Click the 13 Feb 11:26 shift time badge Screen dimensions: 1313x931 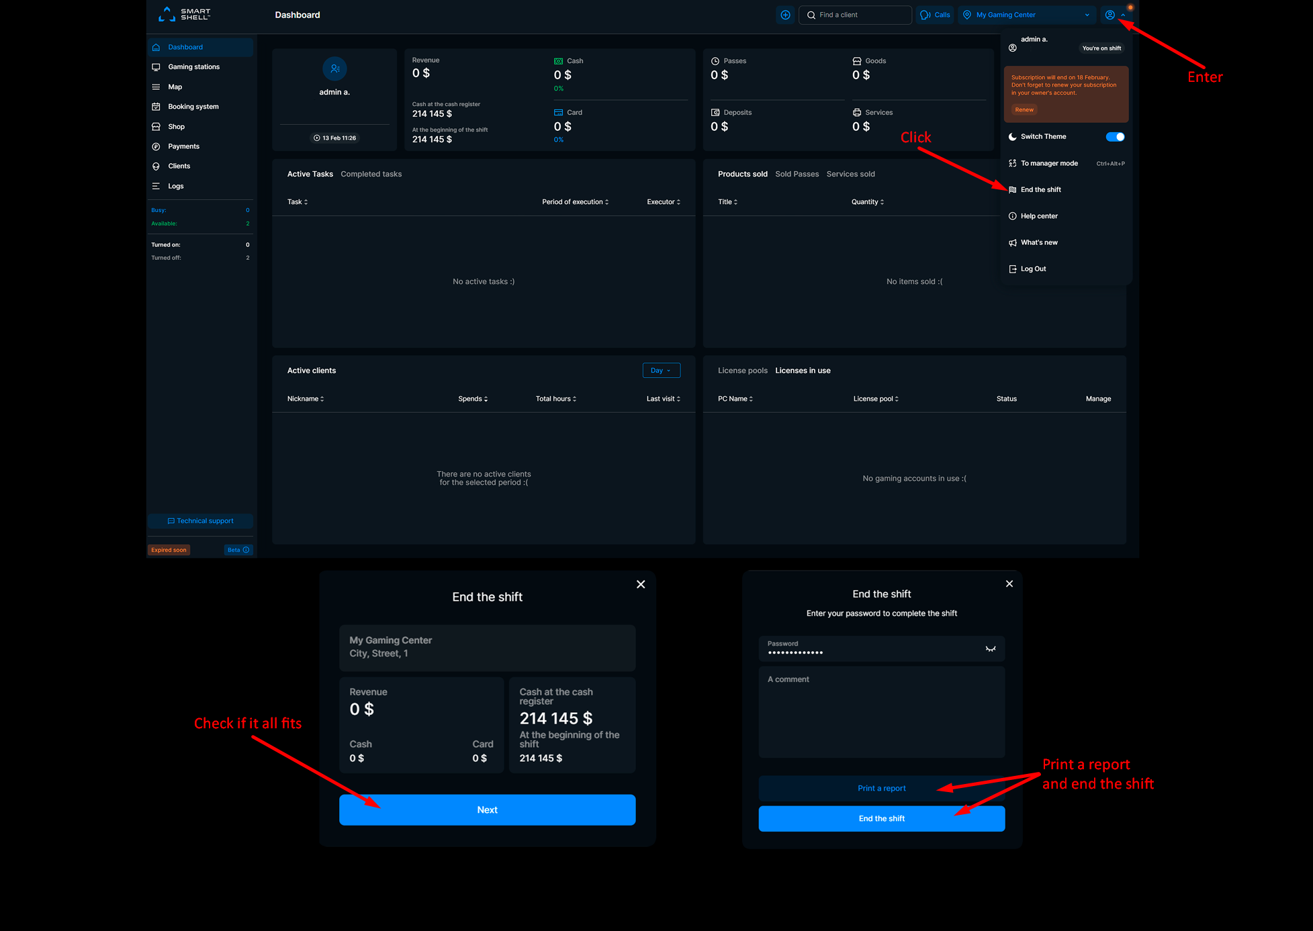tap(334, 138)
